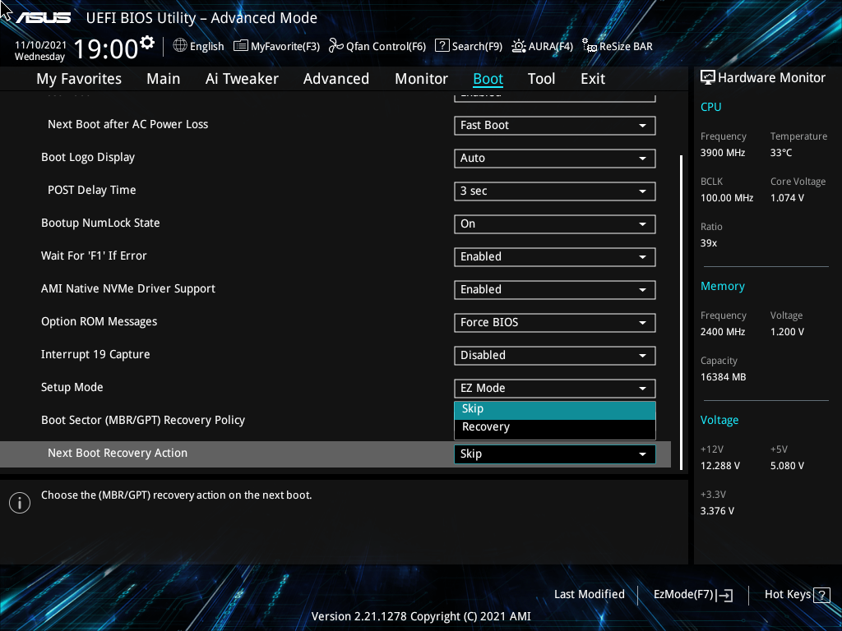Image resolution: width=842 pixels, height=631 pixels.
Task: Select Bootup NumLock State label
Action: click(100, 223)
